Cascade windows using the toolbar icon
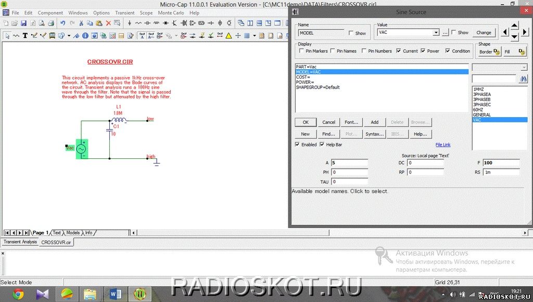533x302 pixels. pyautogui.click(x=241, y=23)
